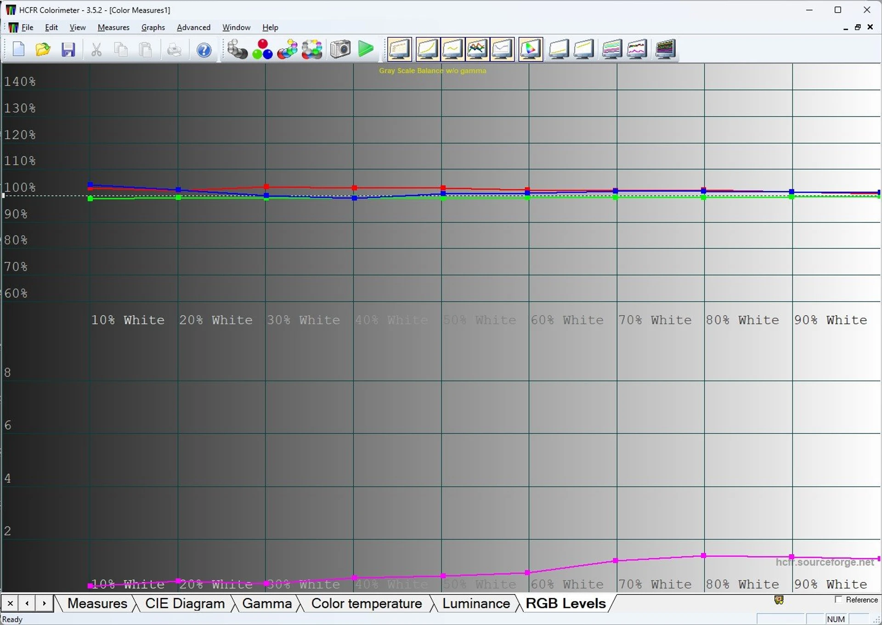Click the monitor icon with green and pink lines
This screenshot has height=625, width=882.
612,49
